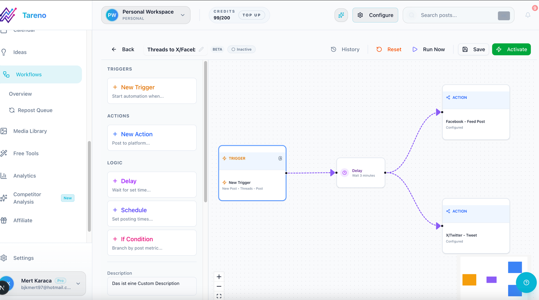Click the New badge beside Competitor Analysis
539x300 pixels.
(x=68, y=198)
